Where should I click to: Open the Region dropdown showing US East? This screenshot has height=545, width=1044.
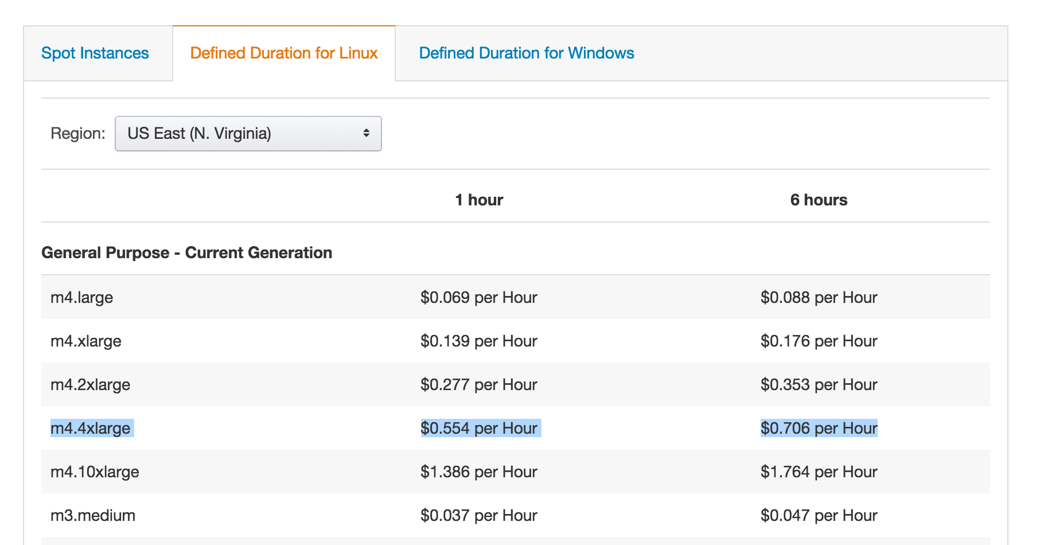(x=248, y=134)
